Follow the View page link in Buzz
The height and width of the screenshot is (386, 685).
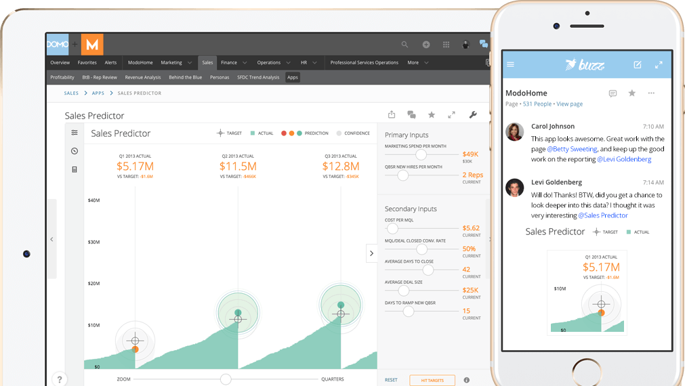point(569,104)
